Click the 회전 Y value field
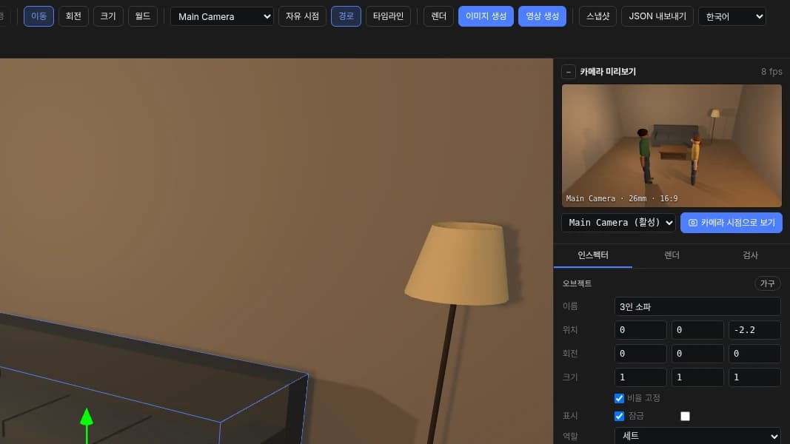Viewport: 790px width, 444px height. pos(697,354)
